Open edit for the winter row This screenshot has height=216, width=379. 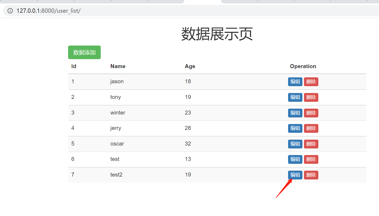(295, 113)
